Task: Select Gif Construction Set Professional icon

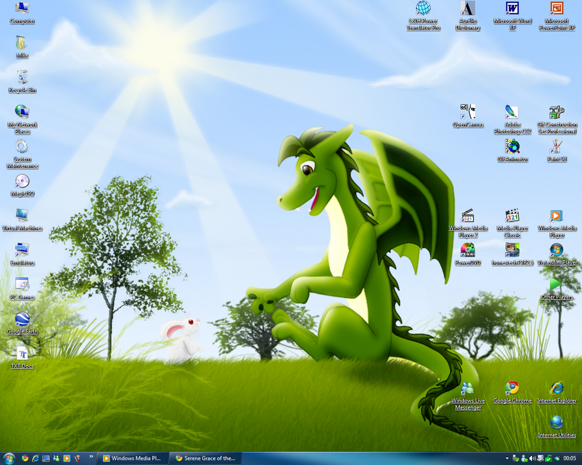Action: pos(557,120)
